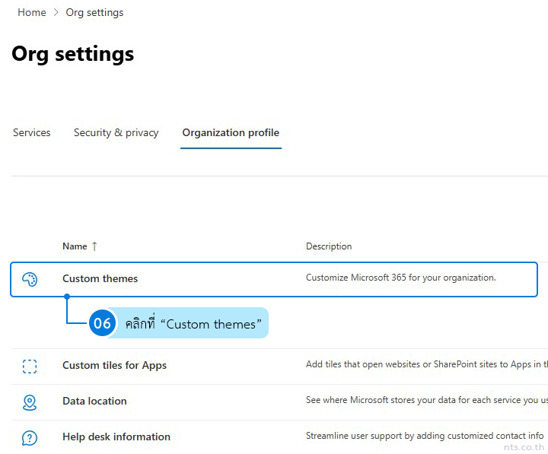Viewport: 548px width, 454px height.
Task: Open the Security & privacy tab
Action: tap(116, 133)
